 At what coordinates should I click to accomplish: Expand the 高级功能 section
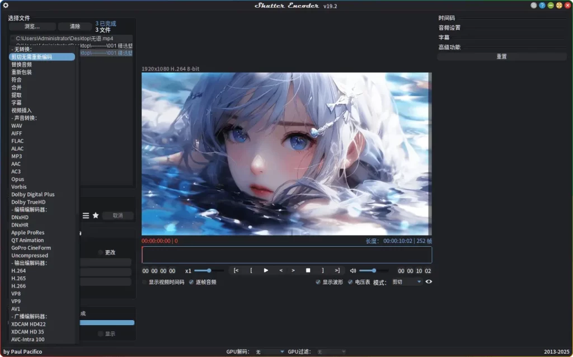tap(449, 47)
